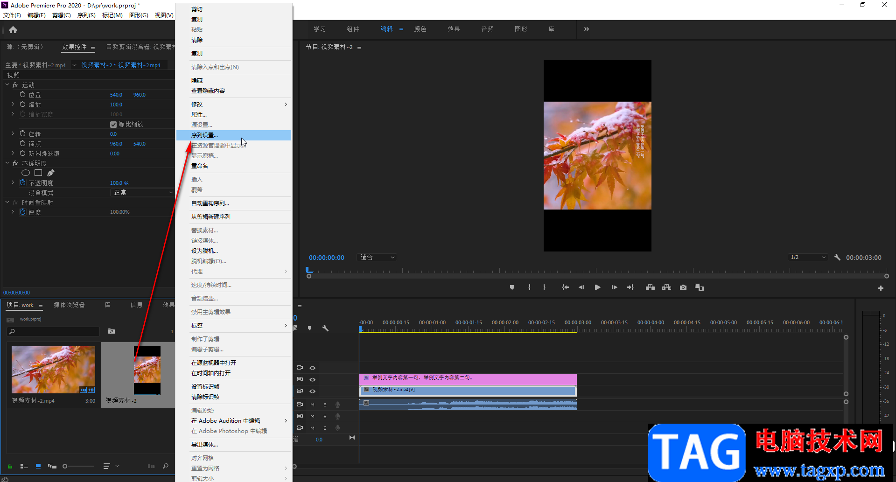
Task: Click the Program Monitor timecode 00:00:00:00
Action: coord(326,258)
